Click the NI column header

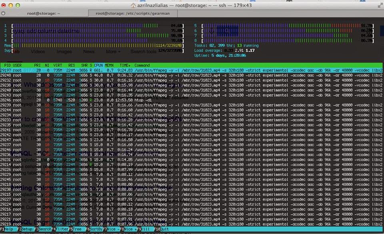coord(47,65)
